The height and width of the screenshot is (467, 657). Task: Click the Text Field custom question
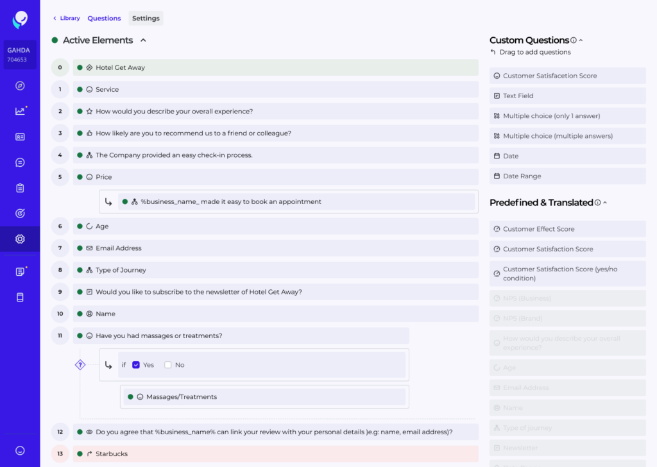567,96
